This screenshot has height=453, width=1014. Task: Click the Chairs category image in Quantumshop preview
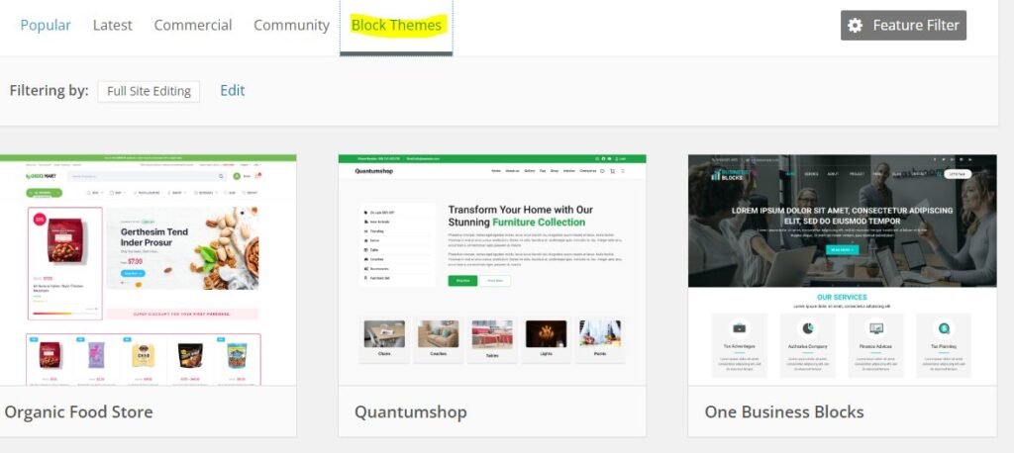(384, 334)
